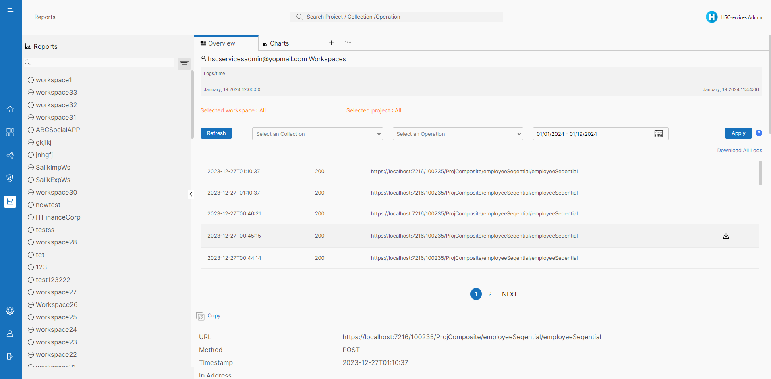The height and width of the screenshot is (379, 771).
Task: Open the hamburger menu in the sidebar
Action: click(10, 12)
